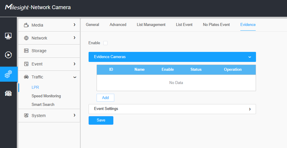Click the Save button
287x148 pixels.
click(x=101, y=120)
